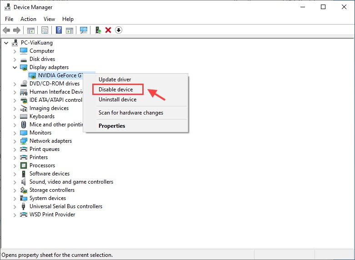
Task: Click the Update device driver toolbar icon
Action: (x=98, y=30)
